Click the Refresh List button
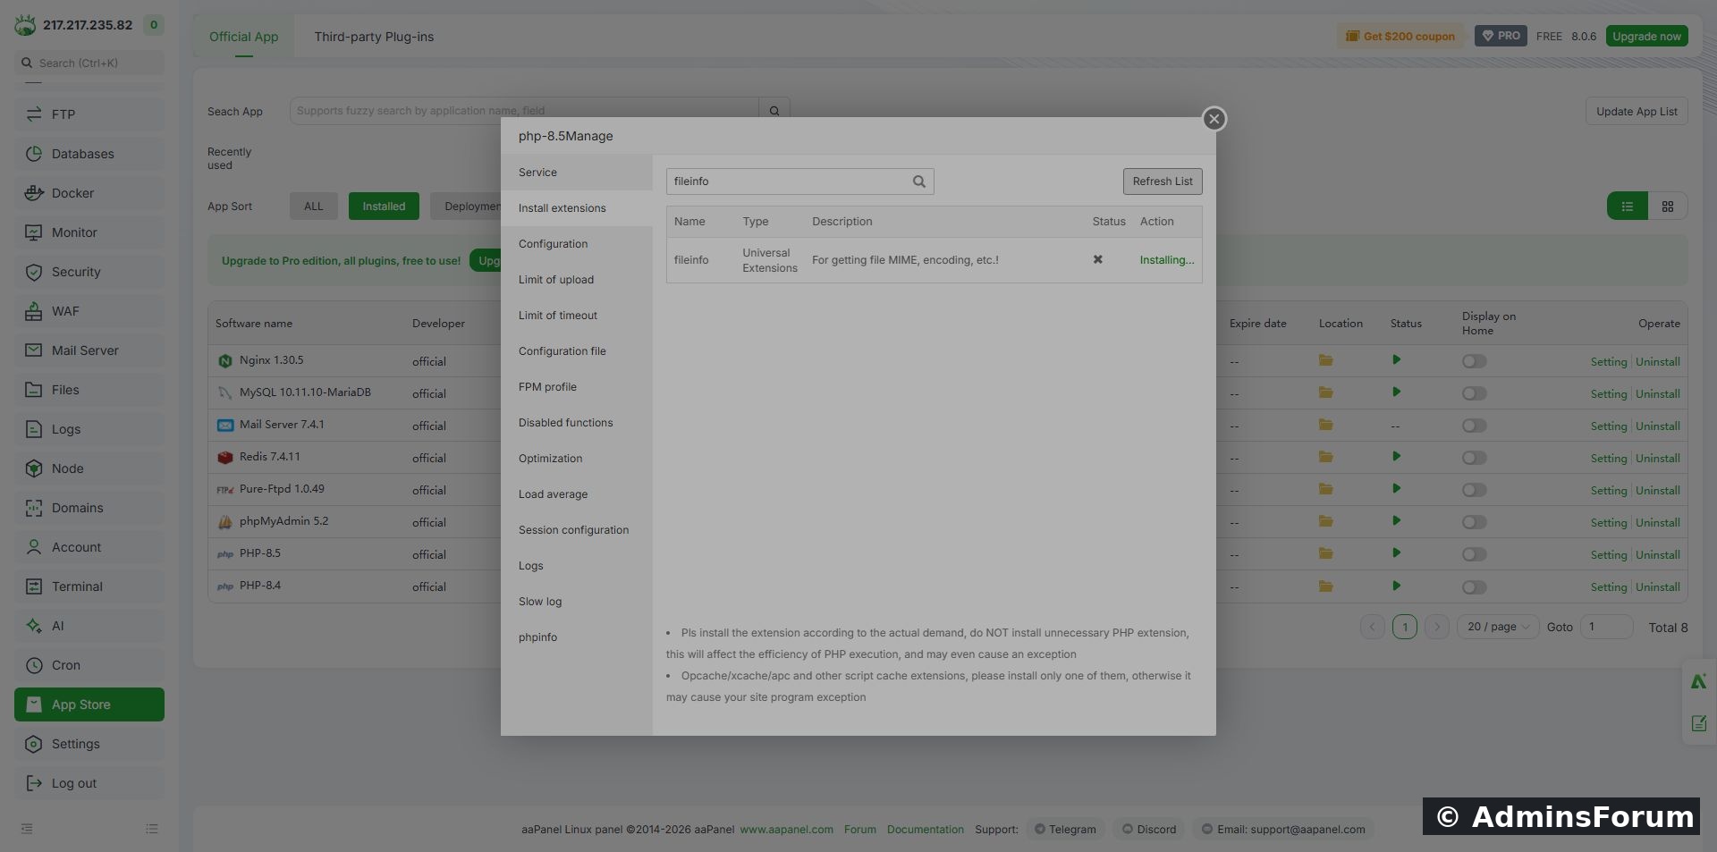 point(1163,181)
